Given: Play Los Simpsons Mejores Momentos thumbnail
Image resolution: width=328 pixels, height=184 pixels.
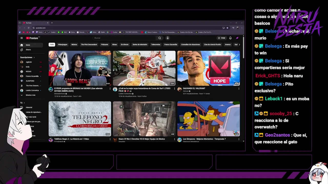Looking at the screenshot, I should 209,119.
